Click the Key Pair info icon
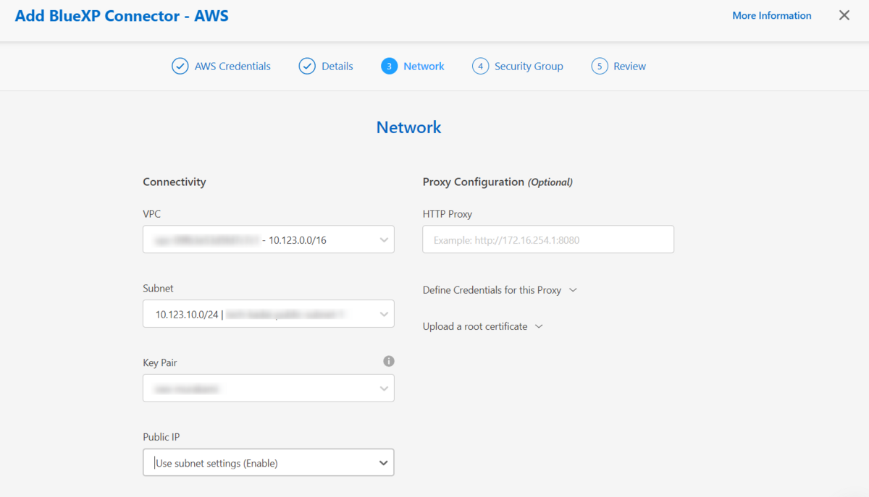The image size is (869, 497). click(389, 361)
